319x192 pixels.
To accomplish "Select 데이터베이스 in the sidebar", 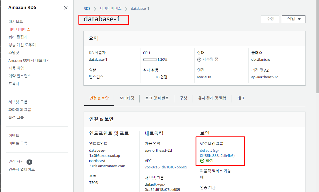I will coord(19,29).
